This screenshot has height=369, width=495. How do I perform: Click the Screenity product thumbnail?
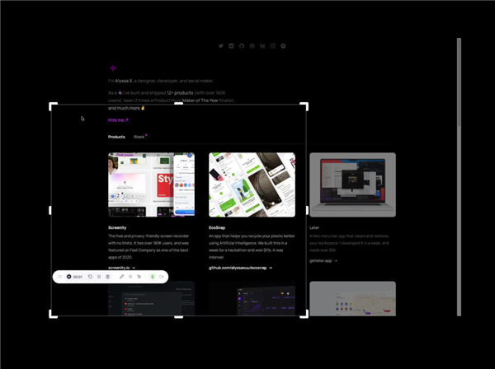(151, 184)
